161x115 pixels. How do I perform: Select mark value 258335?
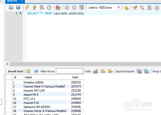77,82
